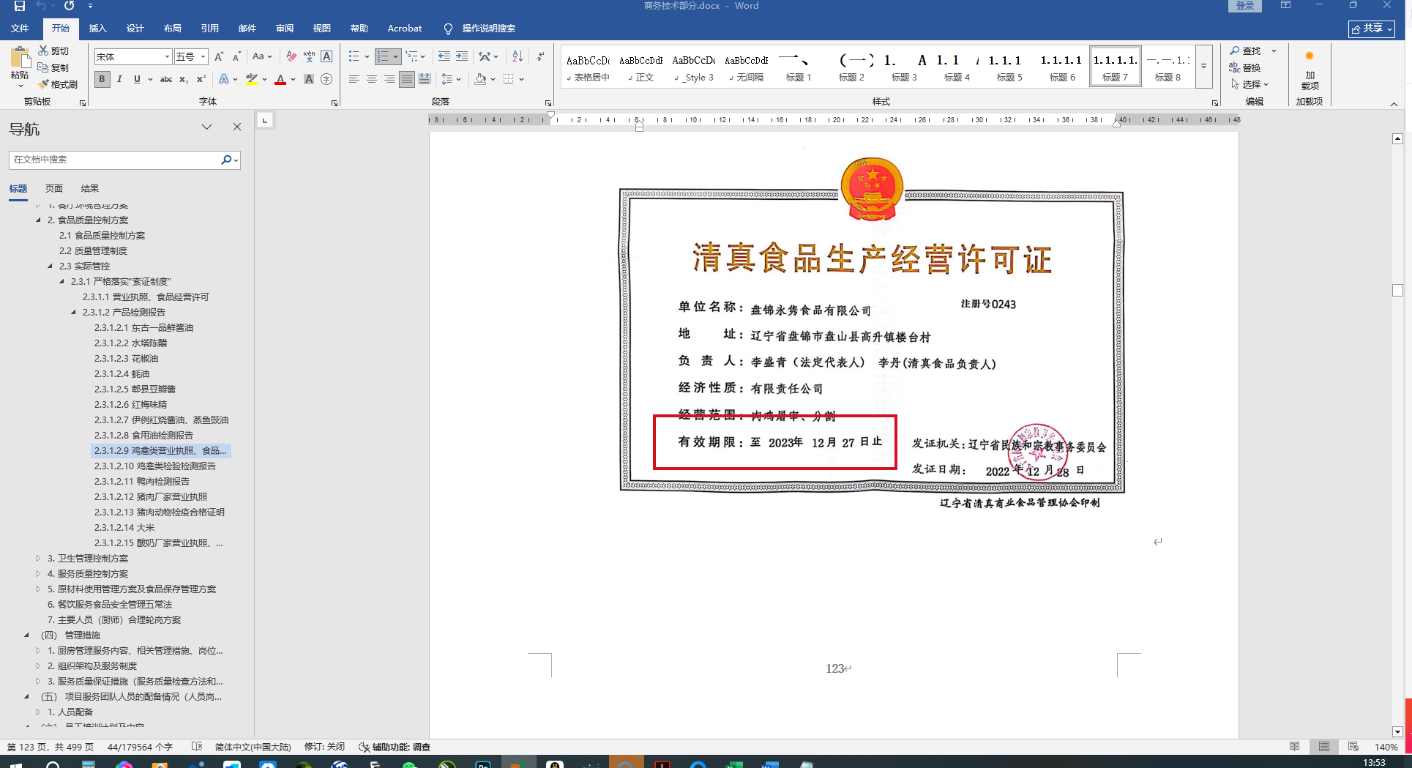This screenshot has height=768, width=1412.
Task: Toggle bold formatting
Action: [x=102, y=79]
